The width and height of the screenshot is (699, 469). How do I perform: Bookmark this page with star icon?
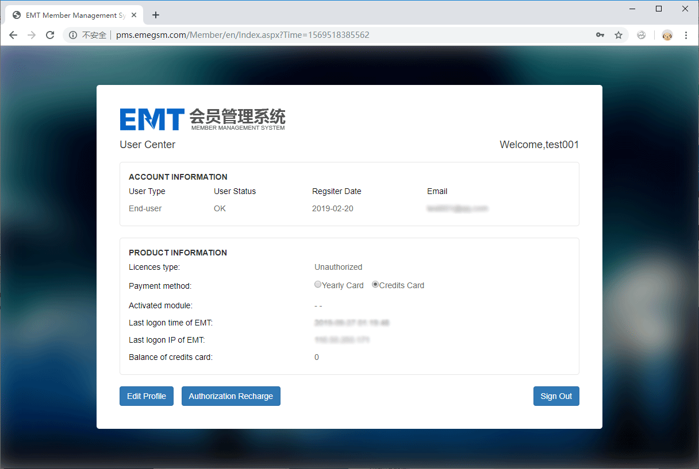pyautogui.click(x=619, y=35)
